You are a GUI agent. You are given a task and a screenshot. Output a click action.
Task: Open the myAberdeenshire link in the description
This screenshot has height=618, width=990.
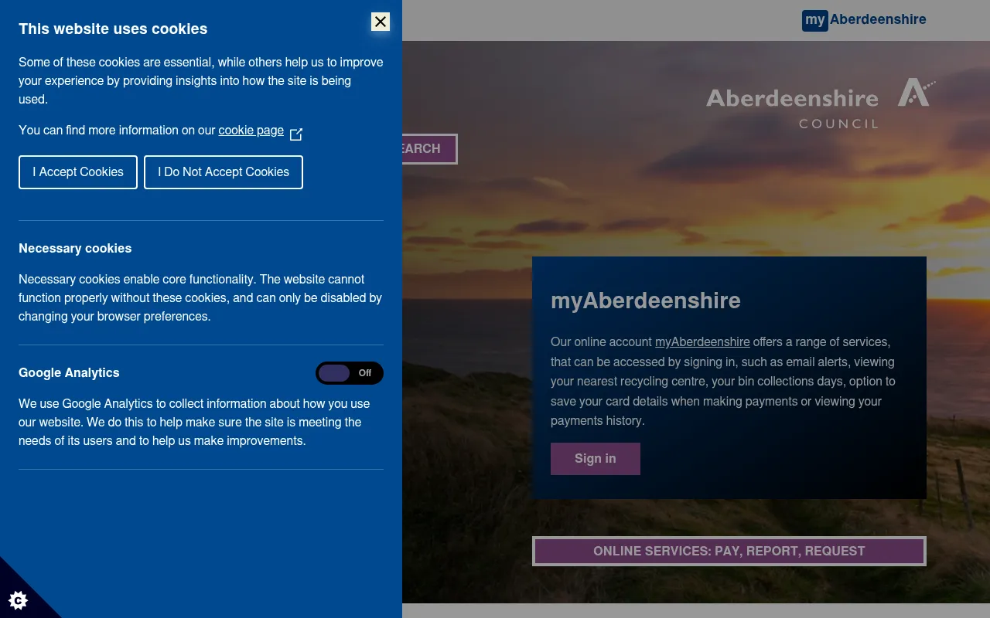coord(702,341)
